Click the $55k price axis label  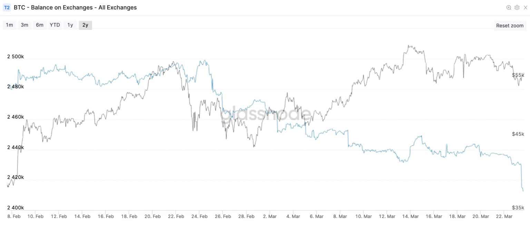(x=518, y=75)
